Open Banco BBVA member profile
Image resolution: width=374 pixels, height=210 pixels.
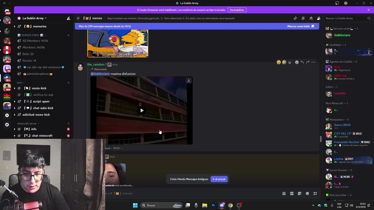pos(348,126)
